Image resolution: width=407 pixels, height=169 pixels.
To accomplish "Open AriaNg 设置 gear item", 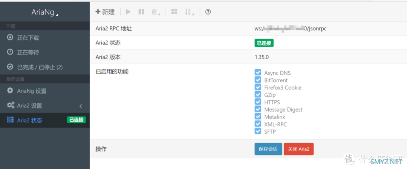I will [x=32, y=91].
